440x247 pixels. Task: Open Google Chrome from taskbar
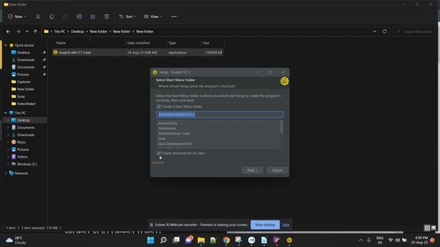click(226, 240)
